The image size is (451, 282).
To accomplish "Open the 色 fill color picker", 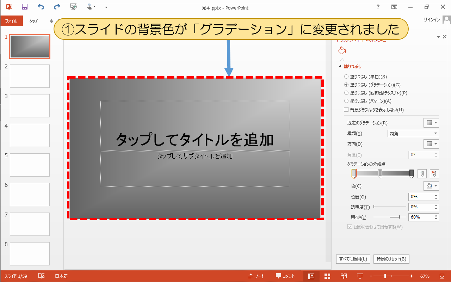I will pyautogui.click(x=431, y=186).
